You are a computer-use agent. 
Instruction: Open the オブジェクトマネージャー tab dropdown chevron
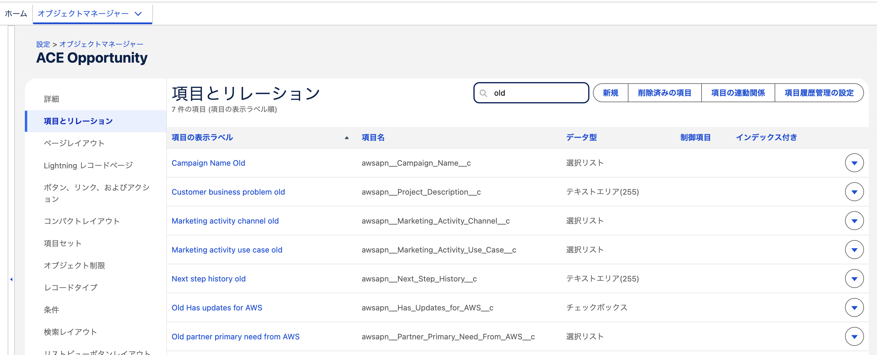coord(138,14)
